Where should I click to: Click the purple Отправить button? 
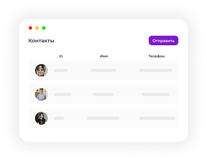163,40
